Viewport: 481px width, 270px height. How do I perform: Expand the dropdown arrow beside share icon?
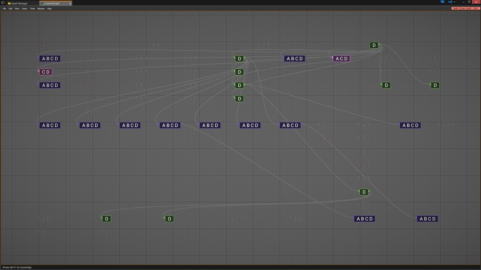pyautogui.click(x=454, y=2)
